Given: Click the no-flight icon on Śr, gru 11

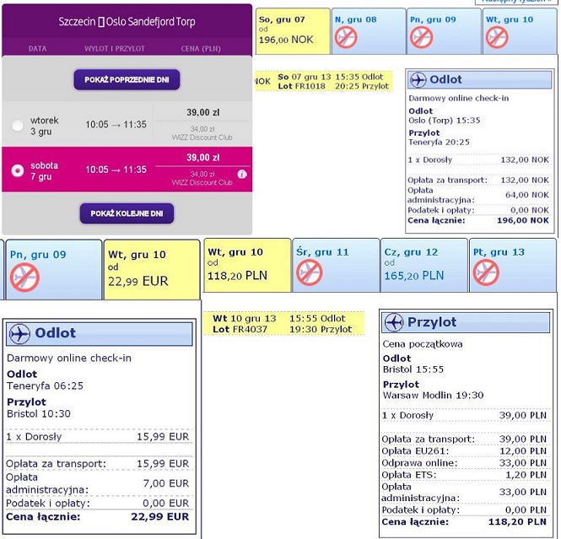Looking at the screenshot, I should pos(310,272).
